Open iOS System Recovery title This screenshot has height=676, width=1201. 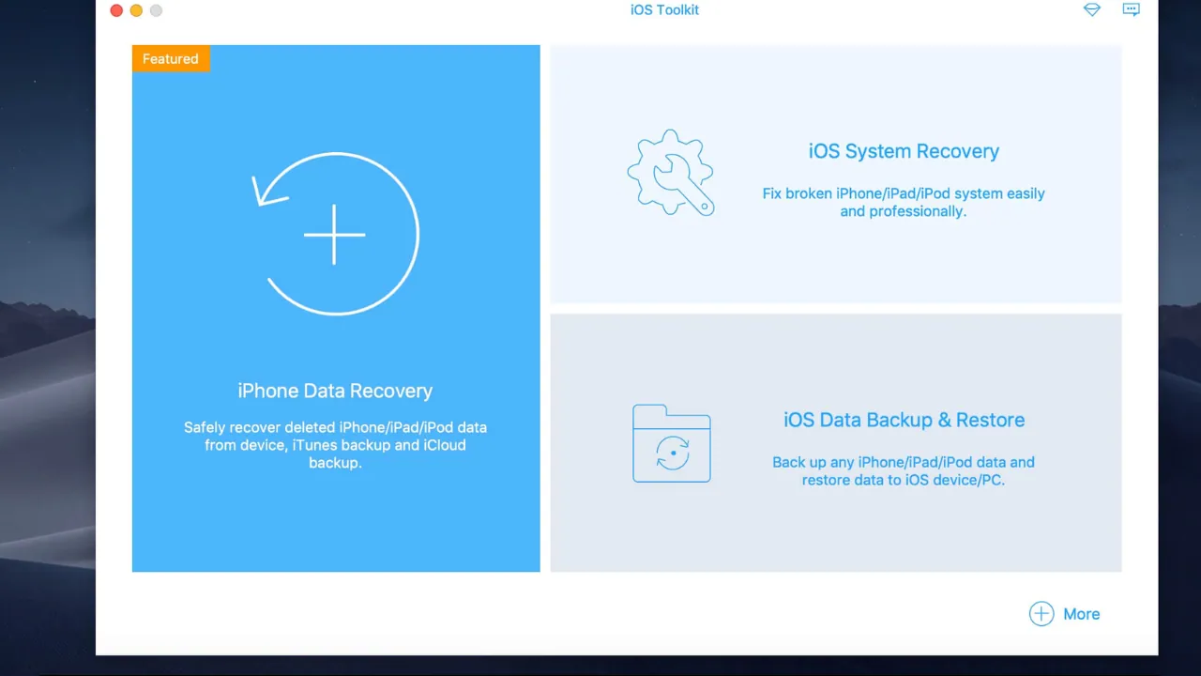coord(904,151)
